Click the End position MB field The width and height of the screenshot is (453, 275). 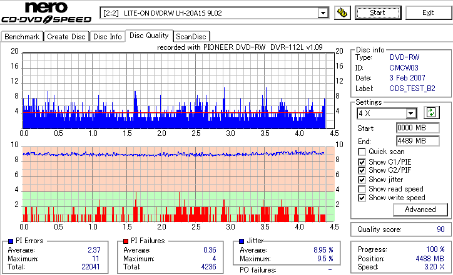coord(418,141)
